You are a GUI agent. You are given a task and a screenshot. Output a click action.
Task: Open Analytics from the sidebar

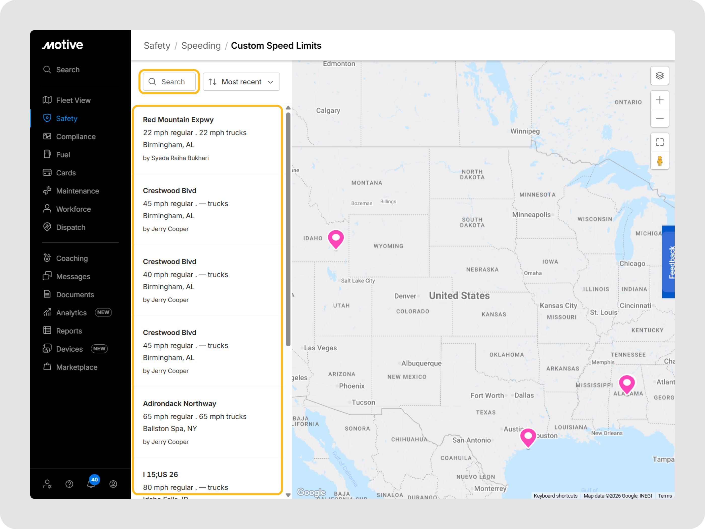click(x=71, y=313)
